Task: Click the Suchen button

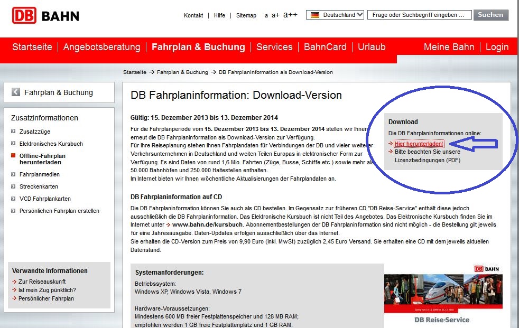Action: (491, 15)
